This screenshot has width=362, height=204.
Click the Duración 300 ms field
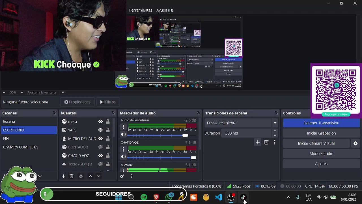tap(247, 133)
